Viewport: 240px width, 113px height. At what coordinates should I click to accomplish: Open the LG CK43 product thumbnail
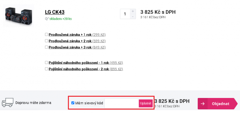tap(19, 16)
